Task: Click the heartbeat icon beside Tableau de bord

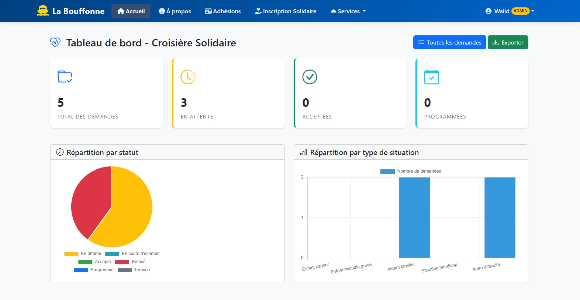Action: click(55, 43)
